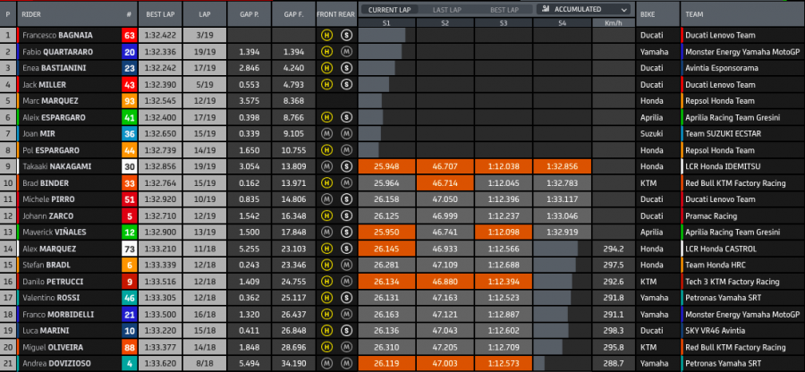Click Nakagami's orange S1 time 25.948
The width and height of the screenshot is (805, 372).
coord(386,165)
